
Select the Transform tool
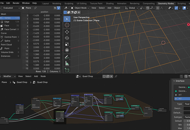point(67,50)
